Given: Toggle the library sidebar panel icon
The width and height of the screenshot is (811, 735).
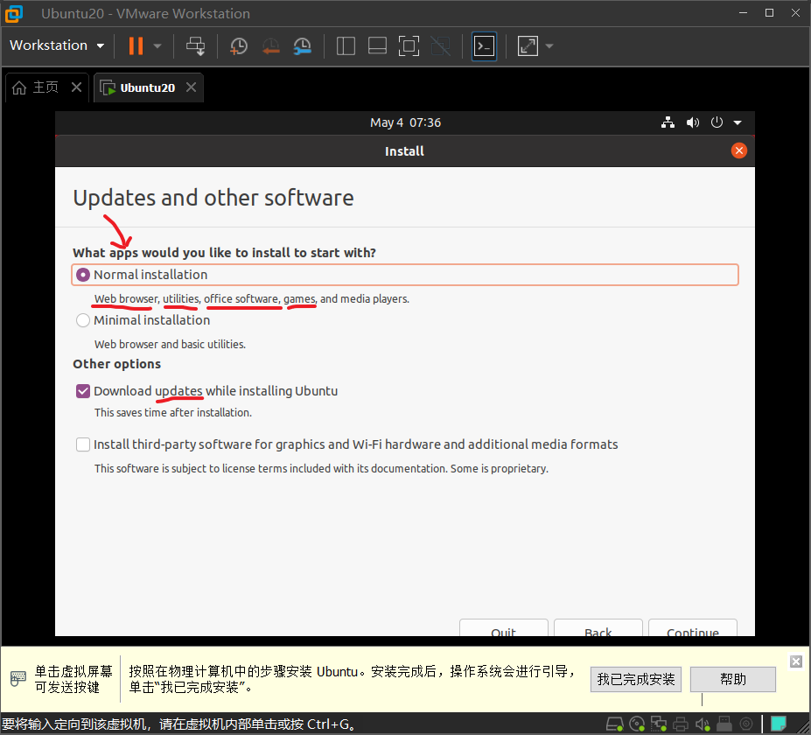Looking at the screenshot, I should tap(346, 46).
